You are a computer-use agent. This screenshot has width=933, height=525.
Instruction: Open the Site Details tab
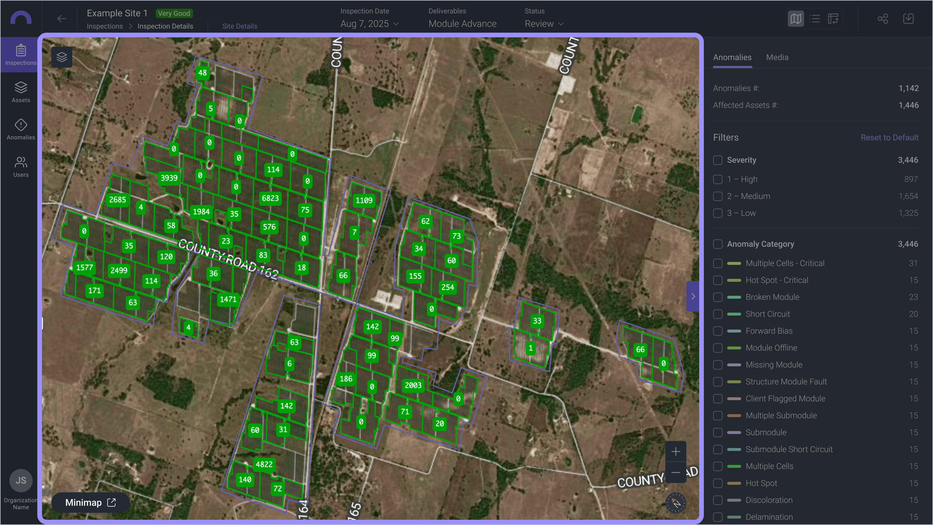click(x=239, y=26)
